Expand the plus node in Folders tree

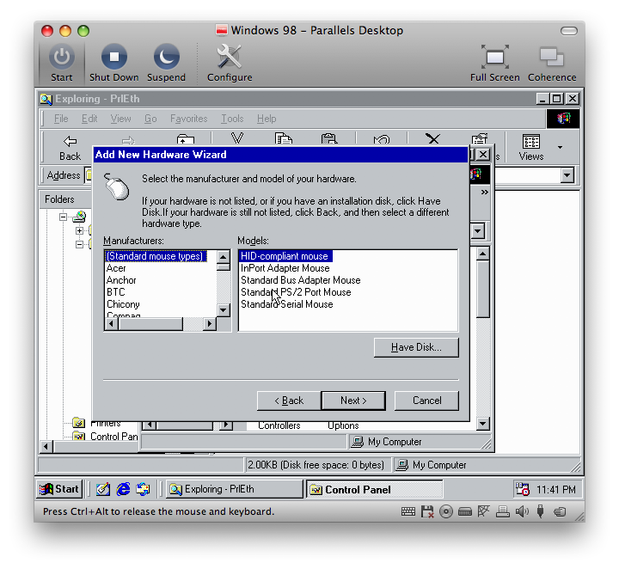[79, 231]
